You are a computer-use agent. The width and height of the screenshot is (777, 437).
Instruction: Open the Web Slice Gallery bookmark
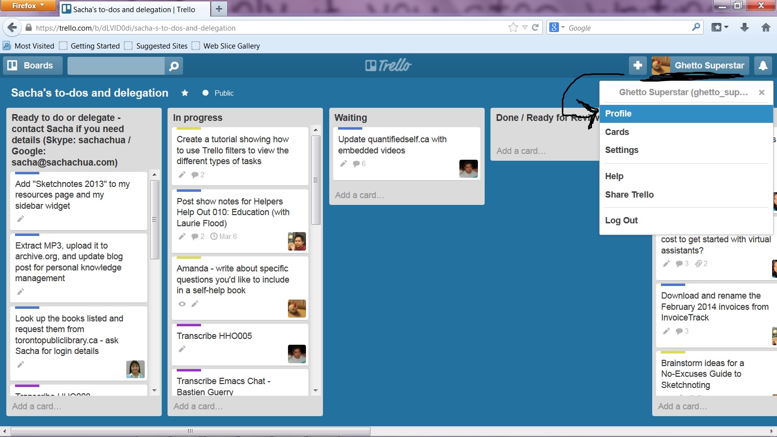click(x=226, y=46)
